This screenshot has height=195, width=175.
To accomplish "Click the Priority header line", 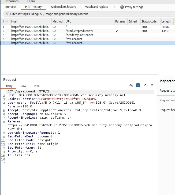I will point(23,151).
